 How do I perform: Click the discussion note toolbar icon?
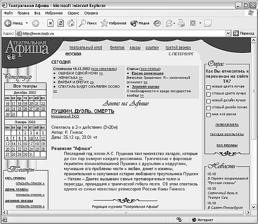(x=208, y=23)
